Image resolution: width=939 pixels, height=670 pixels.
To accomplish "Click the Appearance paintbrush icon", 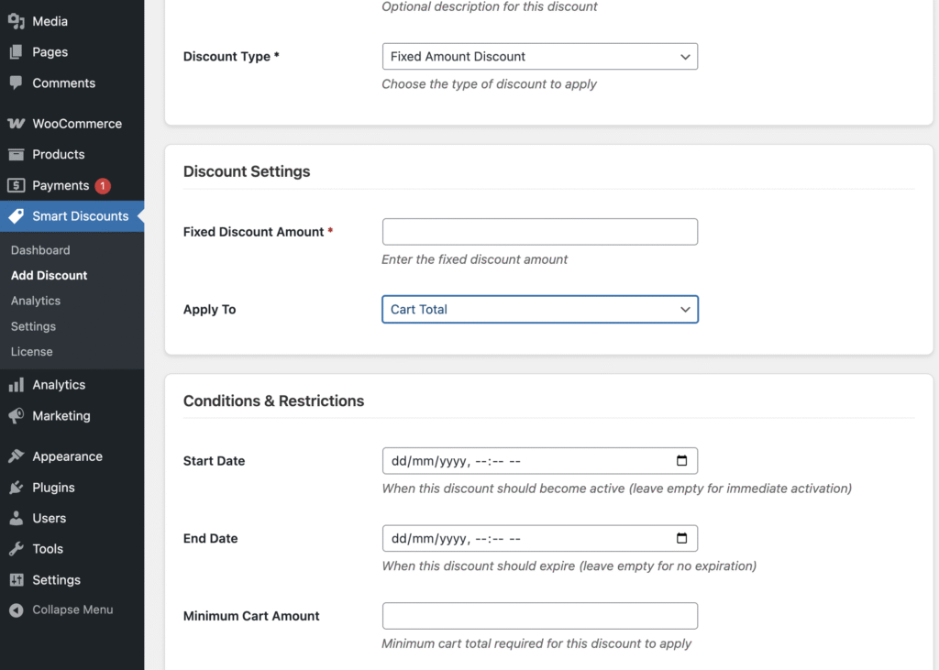I will click(16, 456).
